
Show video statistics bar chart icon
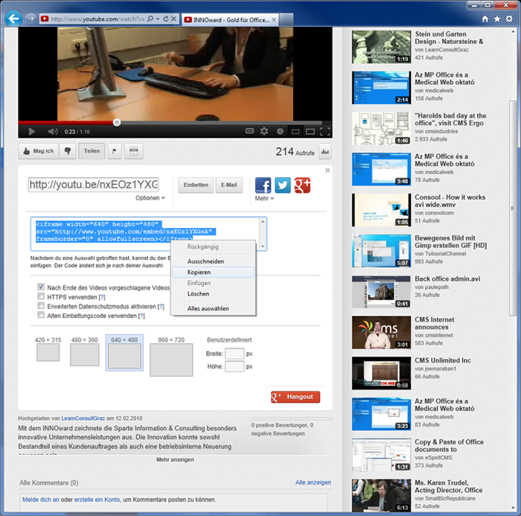coord(325,152)
